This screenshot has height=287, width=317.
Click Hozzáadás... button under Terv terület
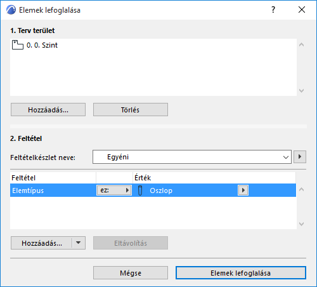[x=48, y=110]
